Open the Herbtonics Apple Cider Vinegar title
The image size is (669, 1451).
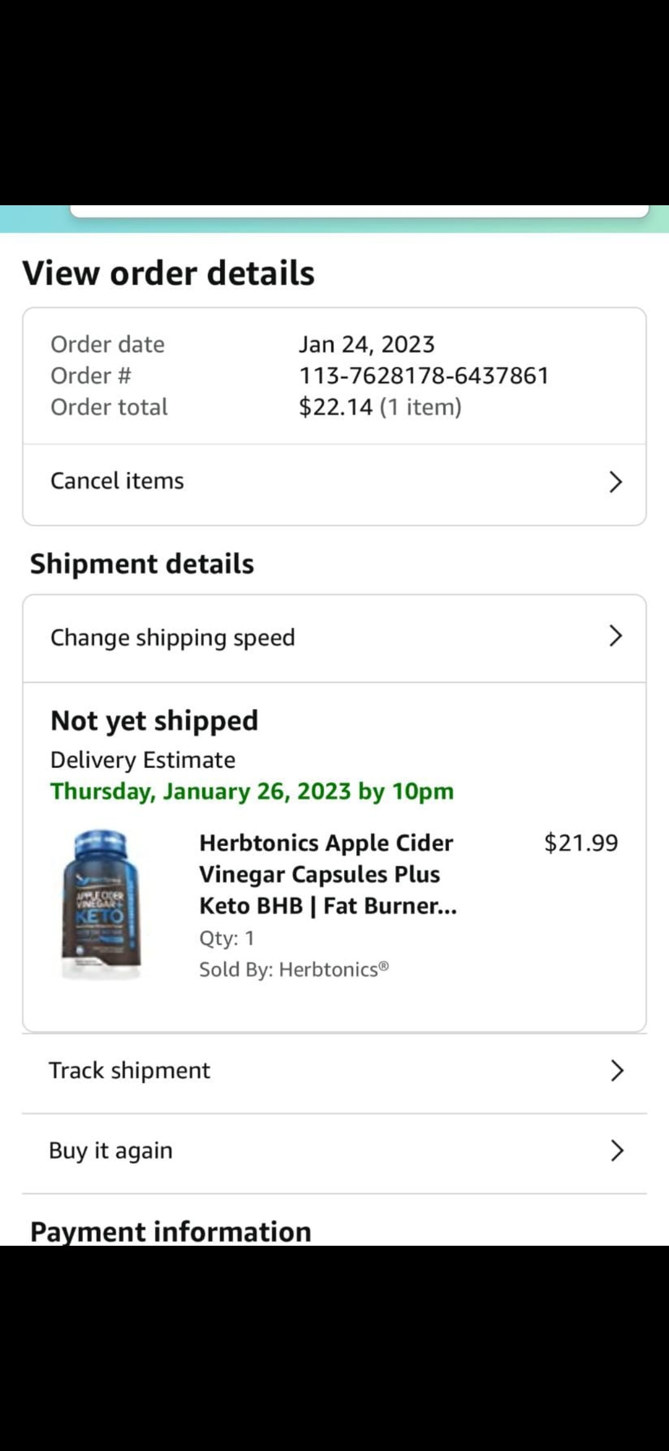click(328, 874)
